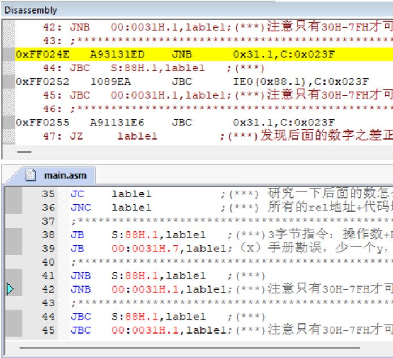The image size is (393, 358).
Task: Click disassembly source line 44: JBC S:88H.1
Action: point(204,68)
